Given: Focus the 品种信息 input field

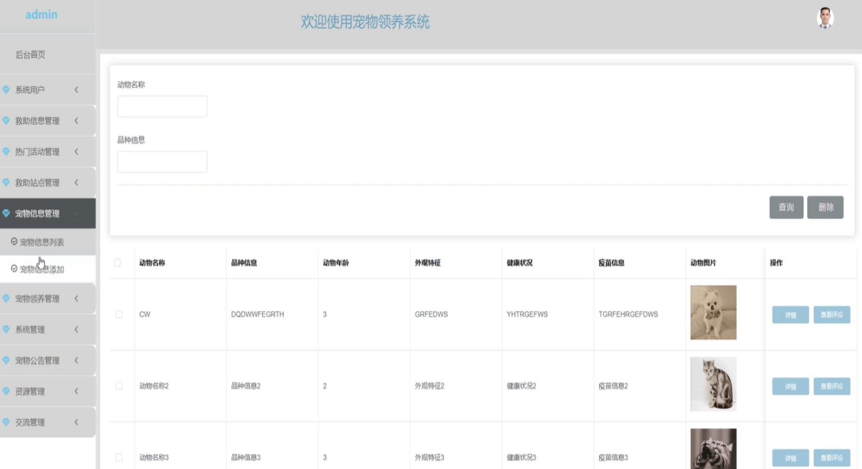Looking at the screenshot, I should 162,162.
